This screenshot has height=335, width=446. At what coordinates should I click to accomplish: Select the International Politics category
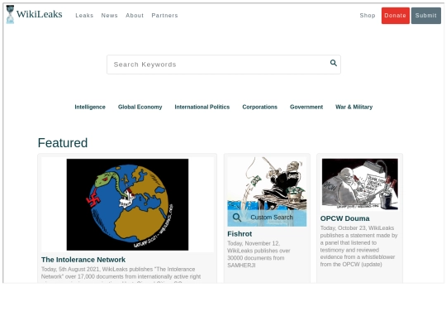coord(202,107)
